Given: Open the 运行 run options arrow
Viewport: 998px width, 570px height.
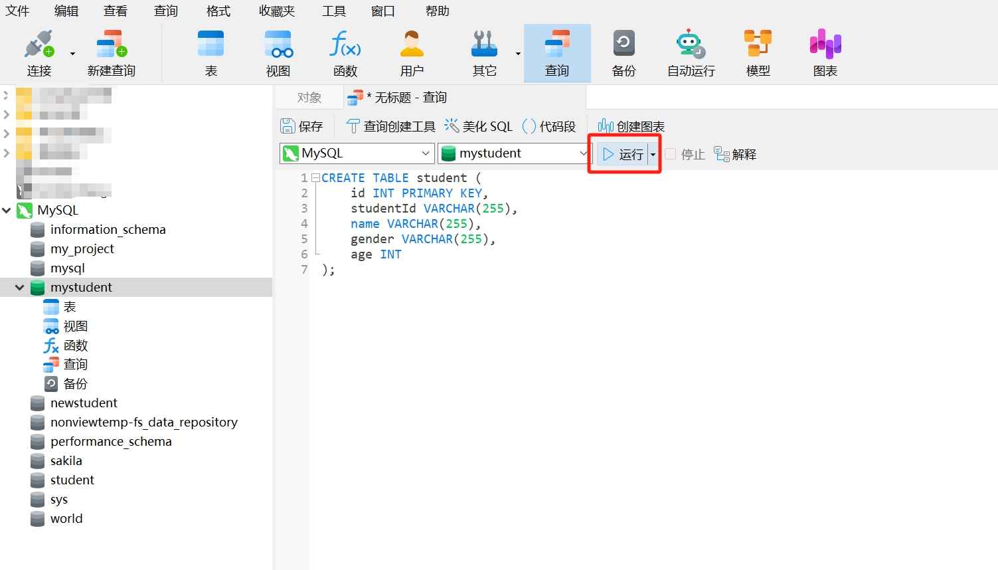Looking at the screenshot, I should coord(653,155).
